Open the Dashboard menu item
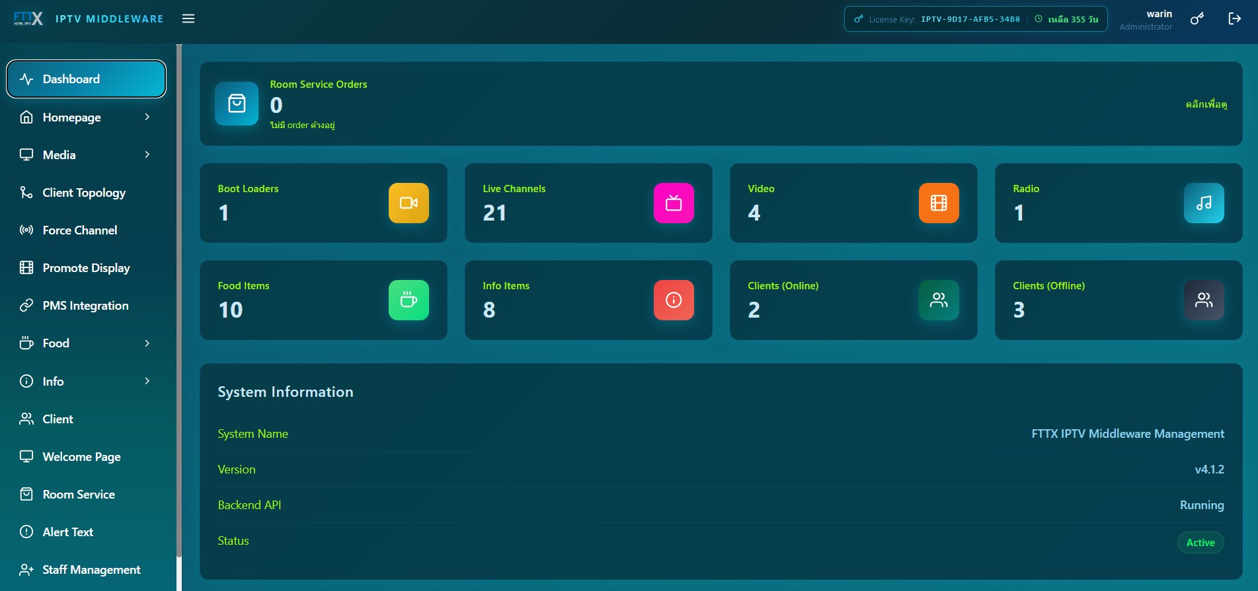 click(86, 79)
